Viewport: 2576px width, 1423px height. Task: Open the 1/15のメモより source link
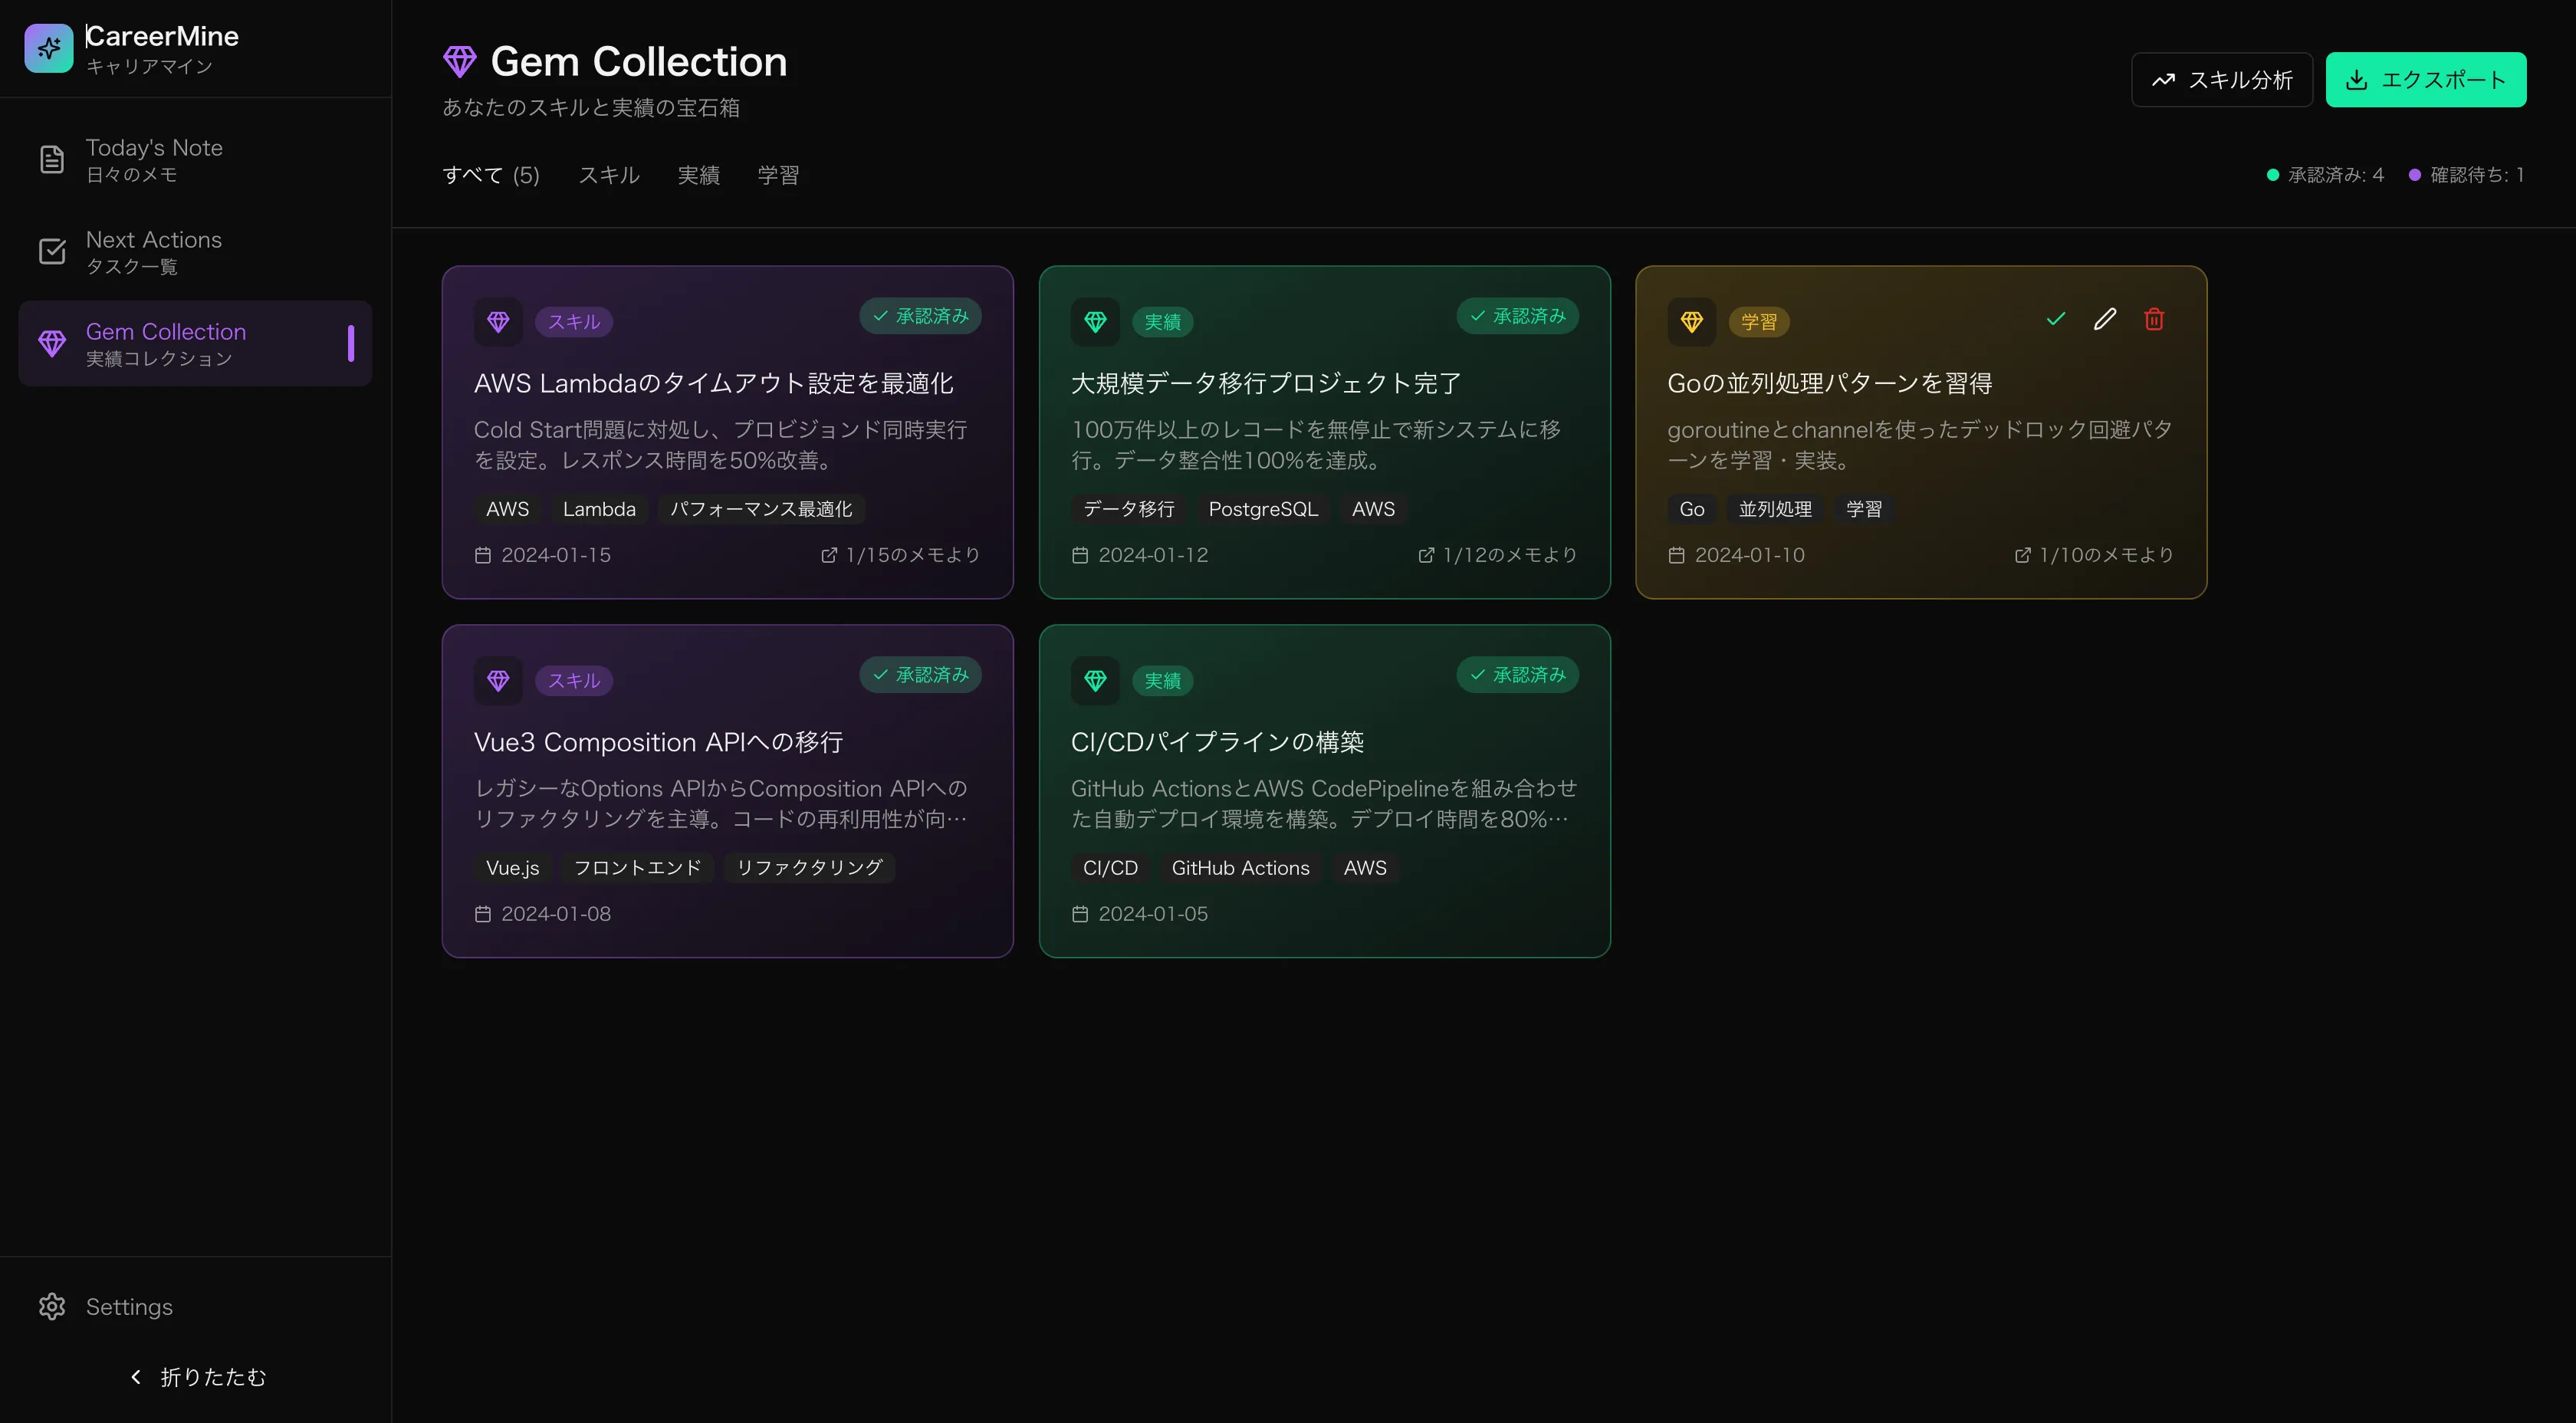click(900, 555)
